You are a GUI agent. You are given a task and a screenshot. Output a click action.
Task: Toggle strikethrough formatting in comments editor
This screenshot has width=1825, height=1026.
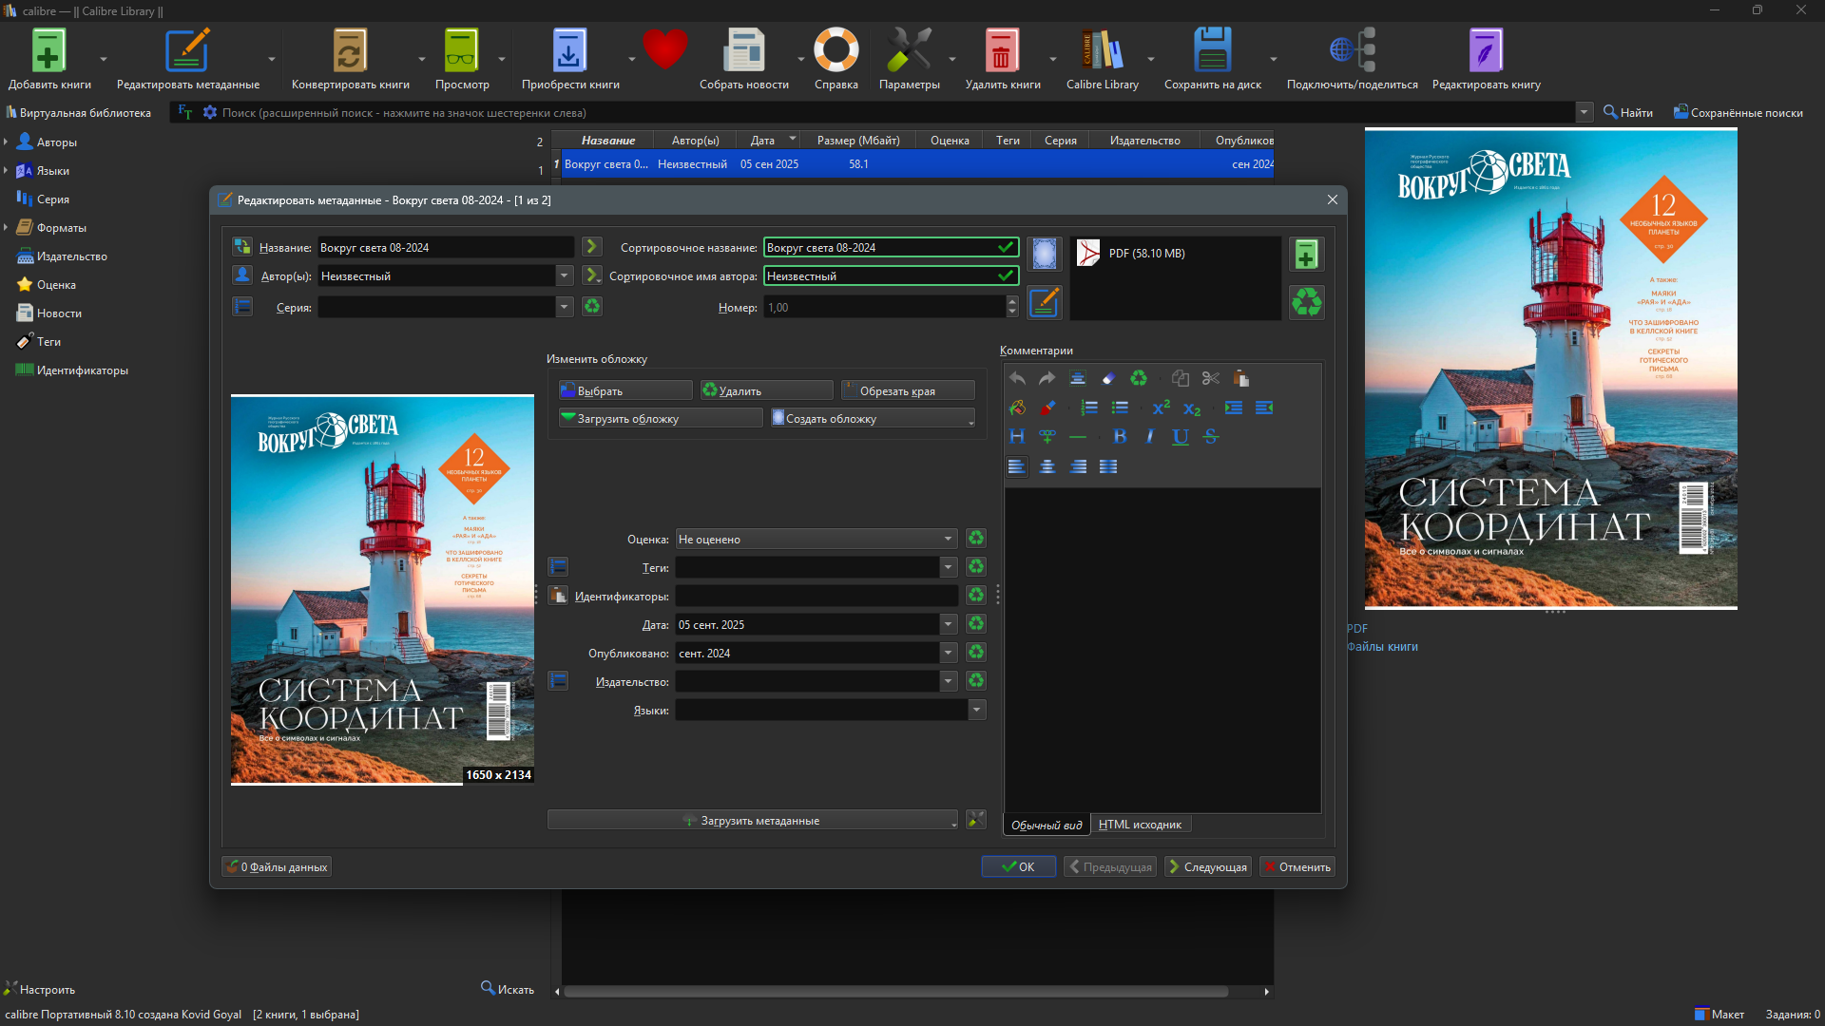[x=1211, y=437]
